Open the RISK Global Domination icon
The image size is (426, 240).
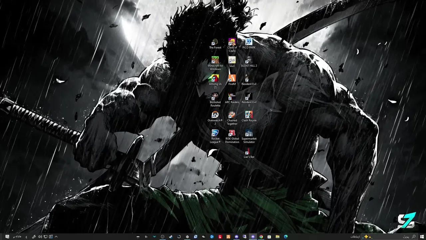point(232,137)
